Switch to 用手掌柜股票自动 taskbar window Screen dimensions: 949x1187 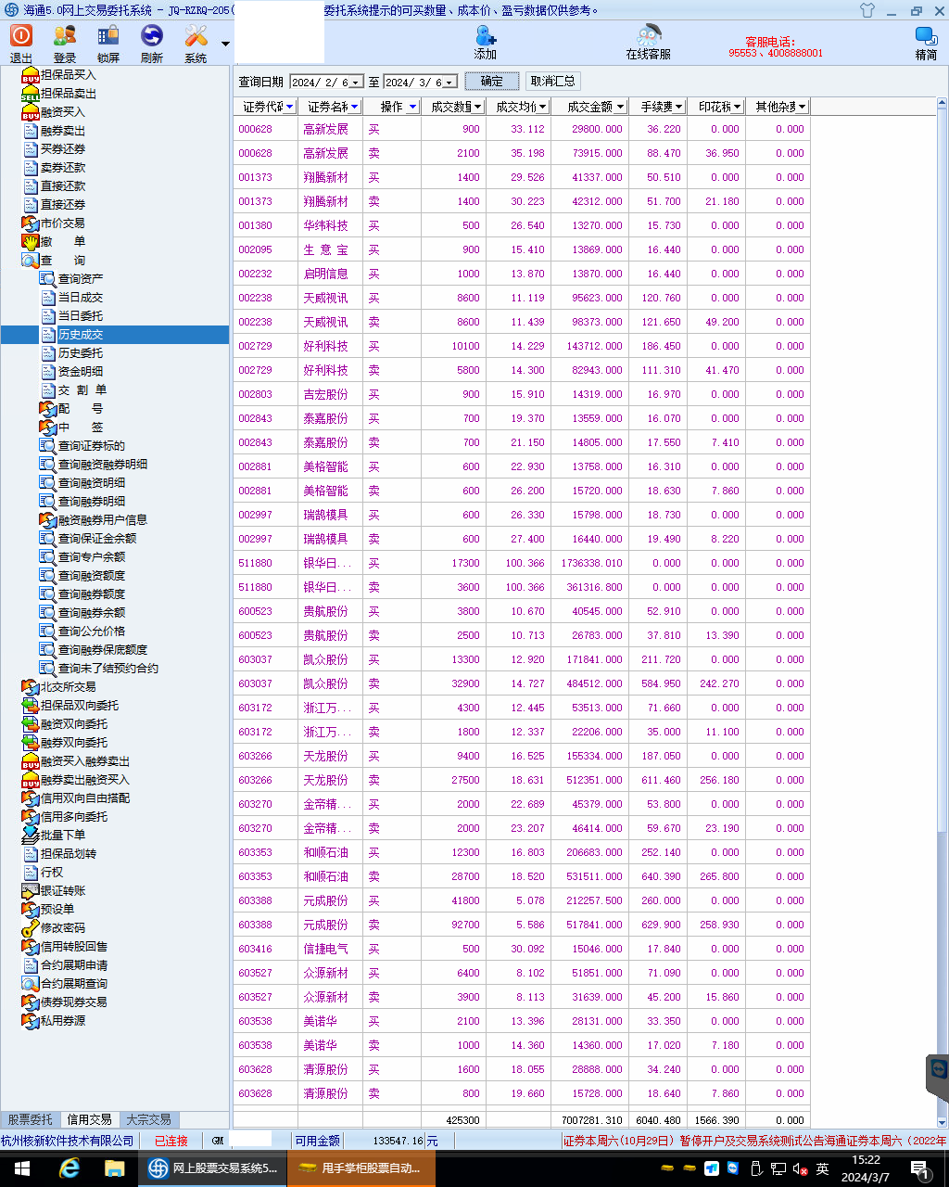click(360, 1168)
